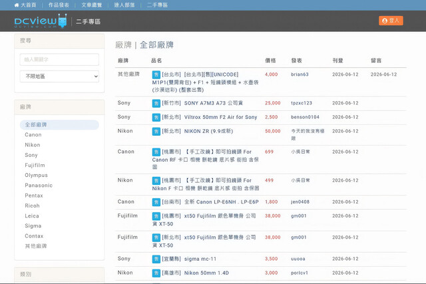
Task: Click seller name porlcv1
Action: click(300, 273)
